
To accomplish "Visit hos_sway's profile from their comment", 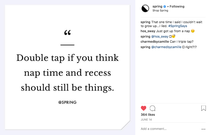I will pos(147,31).
